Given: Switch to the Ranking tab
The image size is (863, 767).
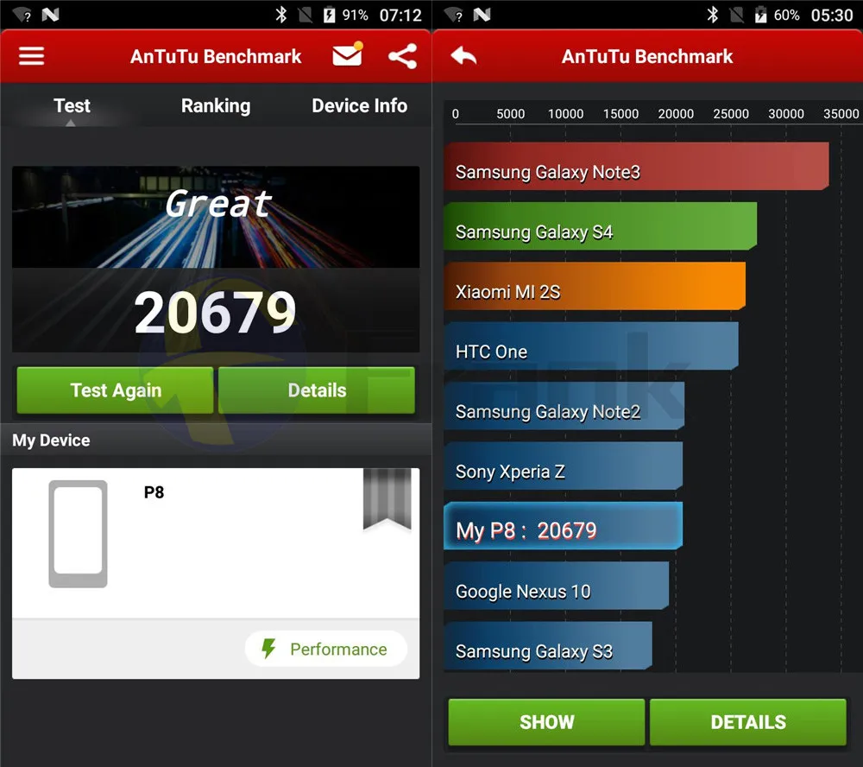Looking at the screenshot, I should point(216,105).
